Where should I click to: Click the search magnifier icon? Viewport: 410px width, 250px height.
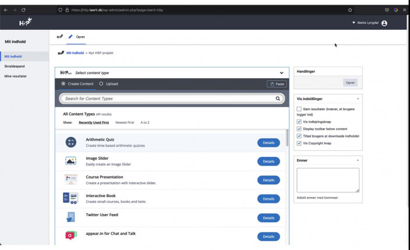(278, 99)
